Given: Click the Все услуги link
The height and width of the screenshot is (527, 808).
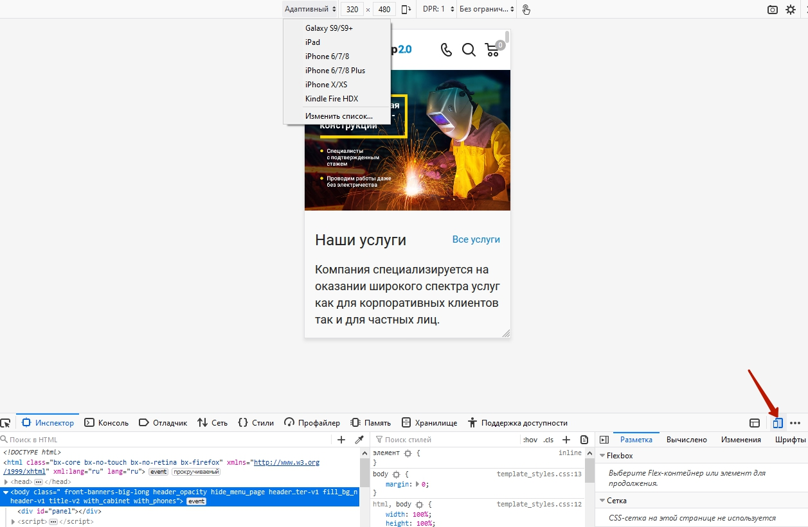Looking at the screenshot, I should pos(476,239).
